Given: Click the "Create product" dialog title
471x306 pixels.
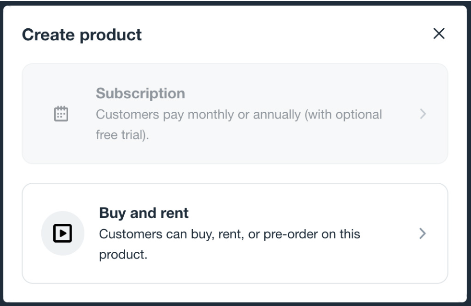Looking at the screenshot, I should coord(82,35).
